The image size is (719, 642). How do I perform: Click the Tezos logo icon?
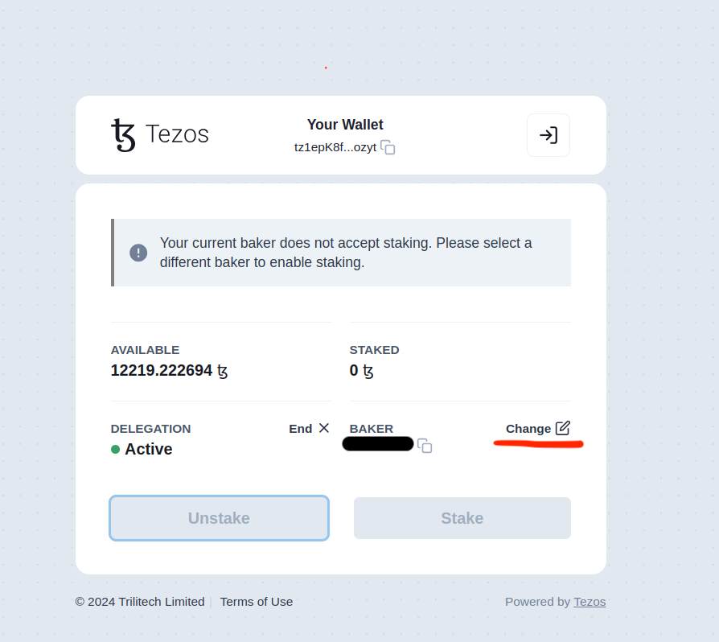(x=123, y=135)
